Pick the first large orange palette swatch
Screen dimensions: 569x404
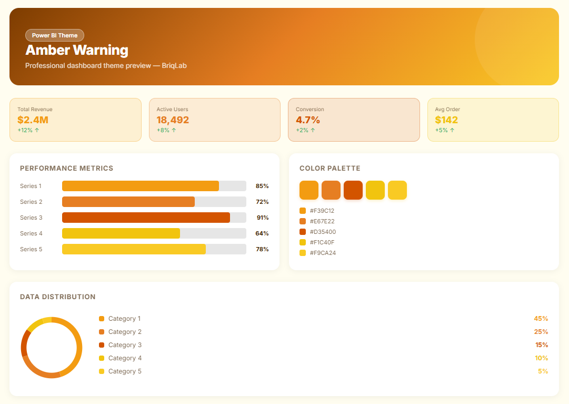[x=309, y=190]
